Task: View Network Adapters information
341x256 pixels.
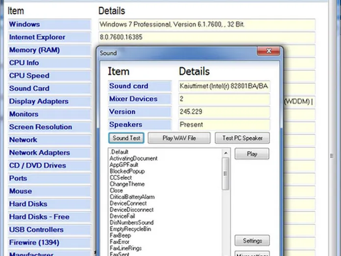Action: (x=40, y=153)
